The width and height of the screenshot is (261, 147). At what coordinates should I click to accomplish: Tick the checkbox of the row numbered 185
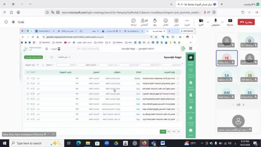tap(178, 94)
